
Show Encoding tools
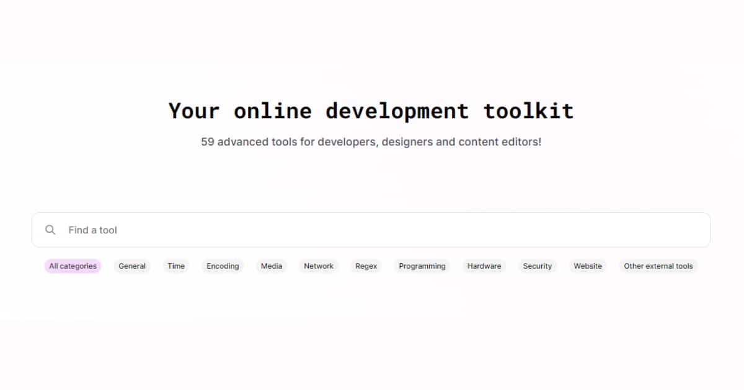[223, 266]
